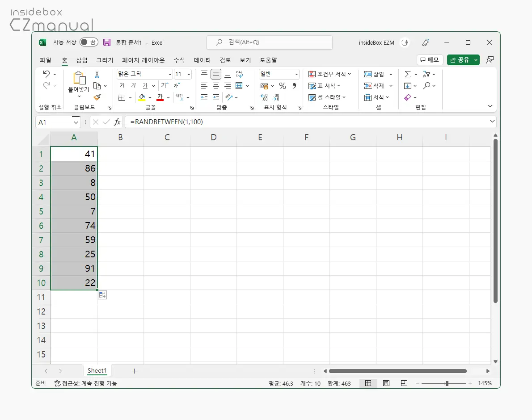The width and height of the screenshot is (532, 420).
Task: Click the Cut scissors icon
Action: click(x=97, y=74)
